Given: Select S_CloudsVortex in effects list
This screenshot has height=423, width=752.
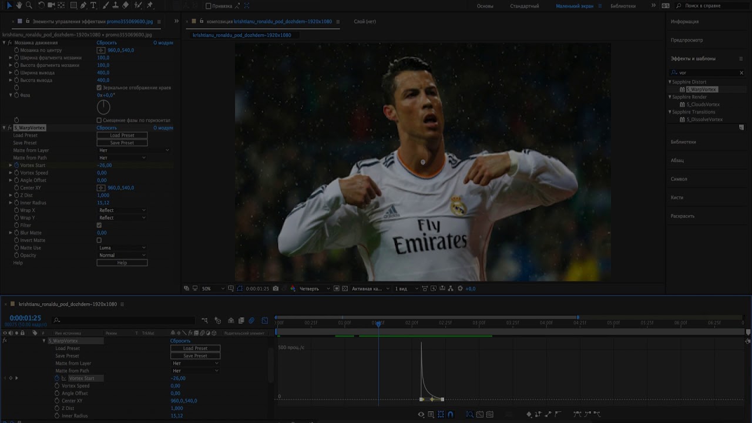Looking at the screenshot, I should [x=703, y=105].
